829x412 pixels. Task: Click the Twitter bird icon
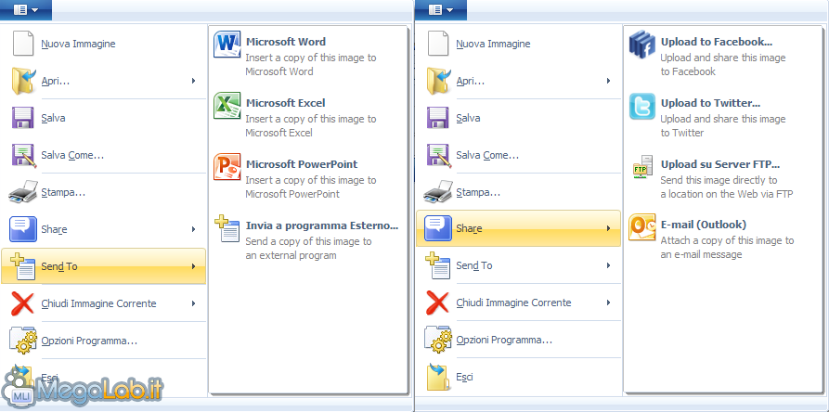[642, 106]
